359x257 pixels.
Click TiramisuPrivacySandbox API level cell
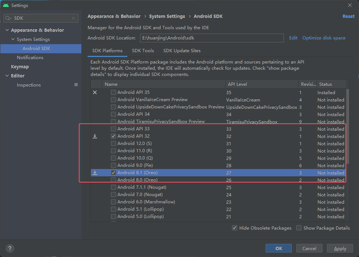252,122
